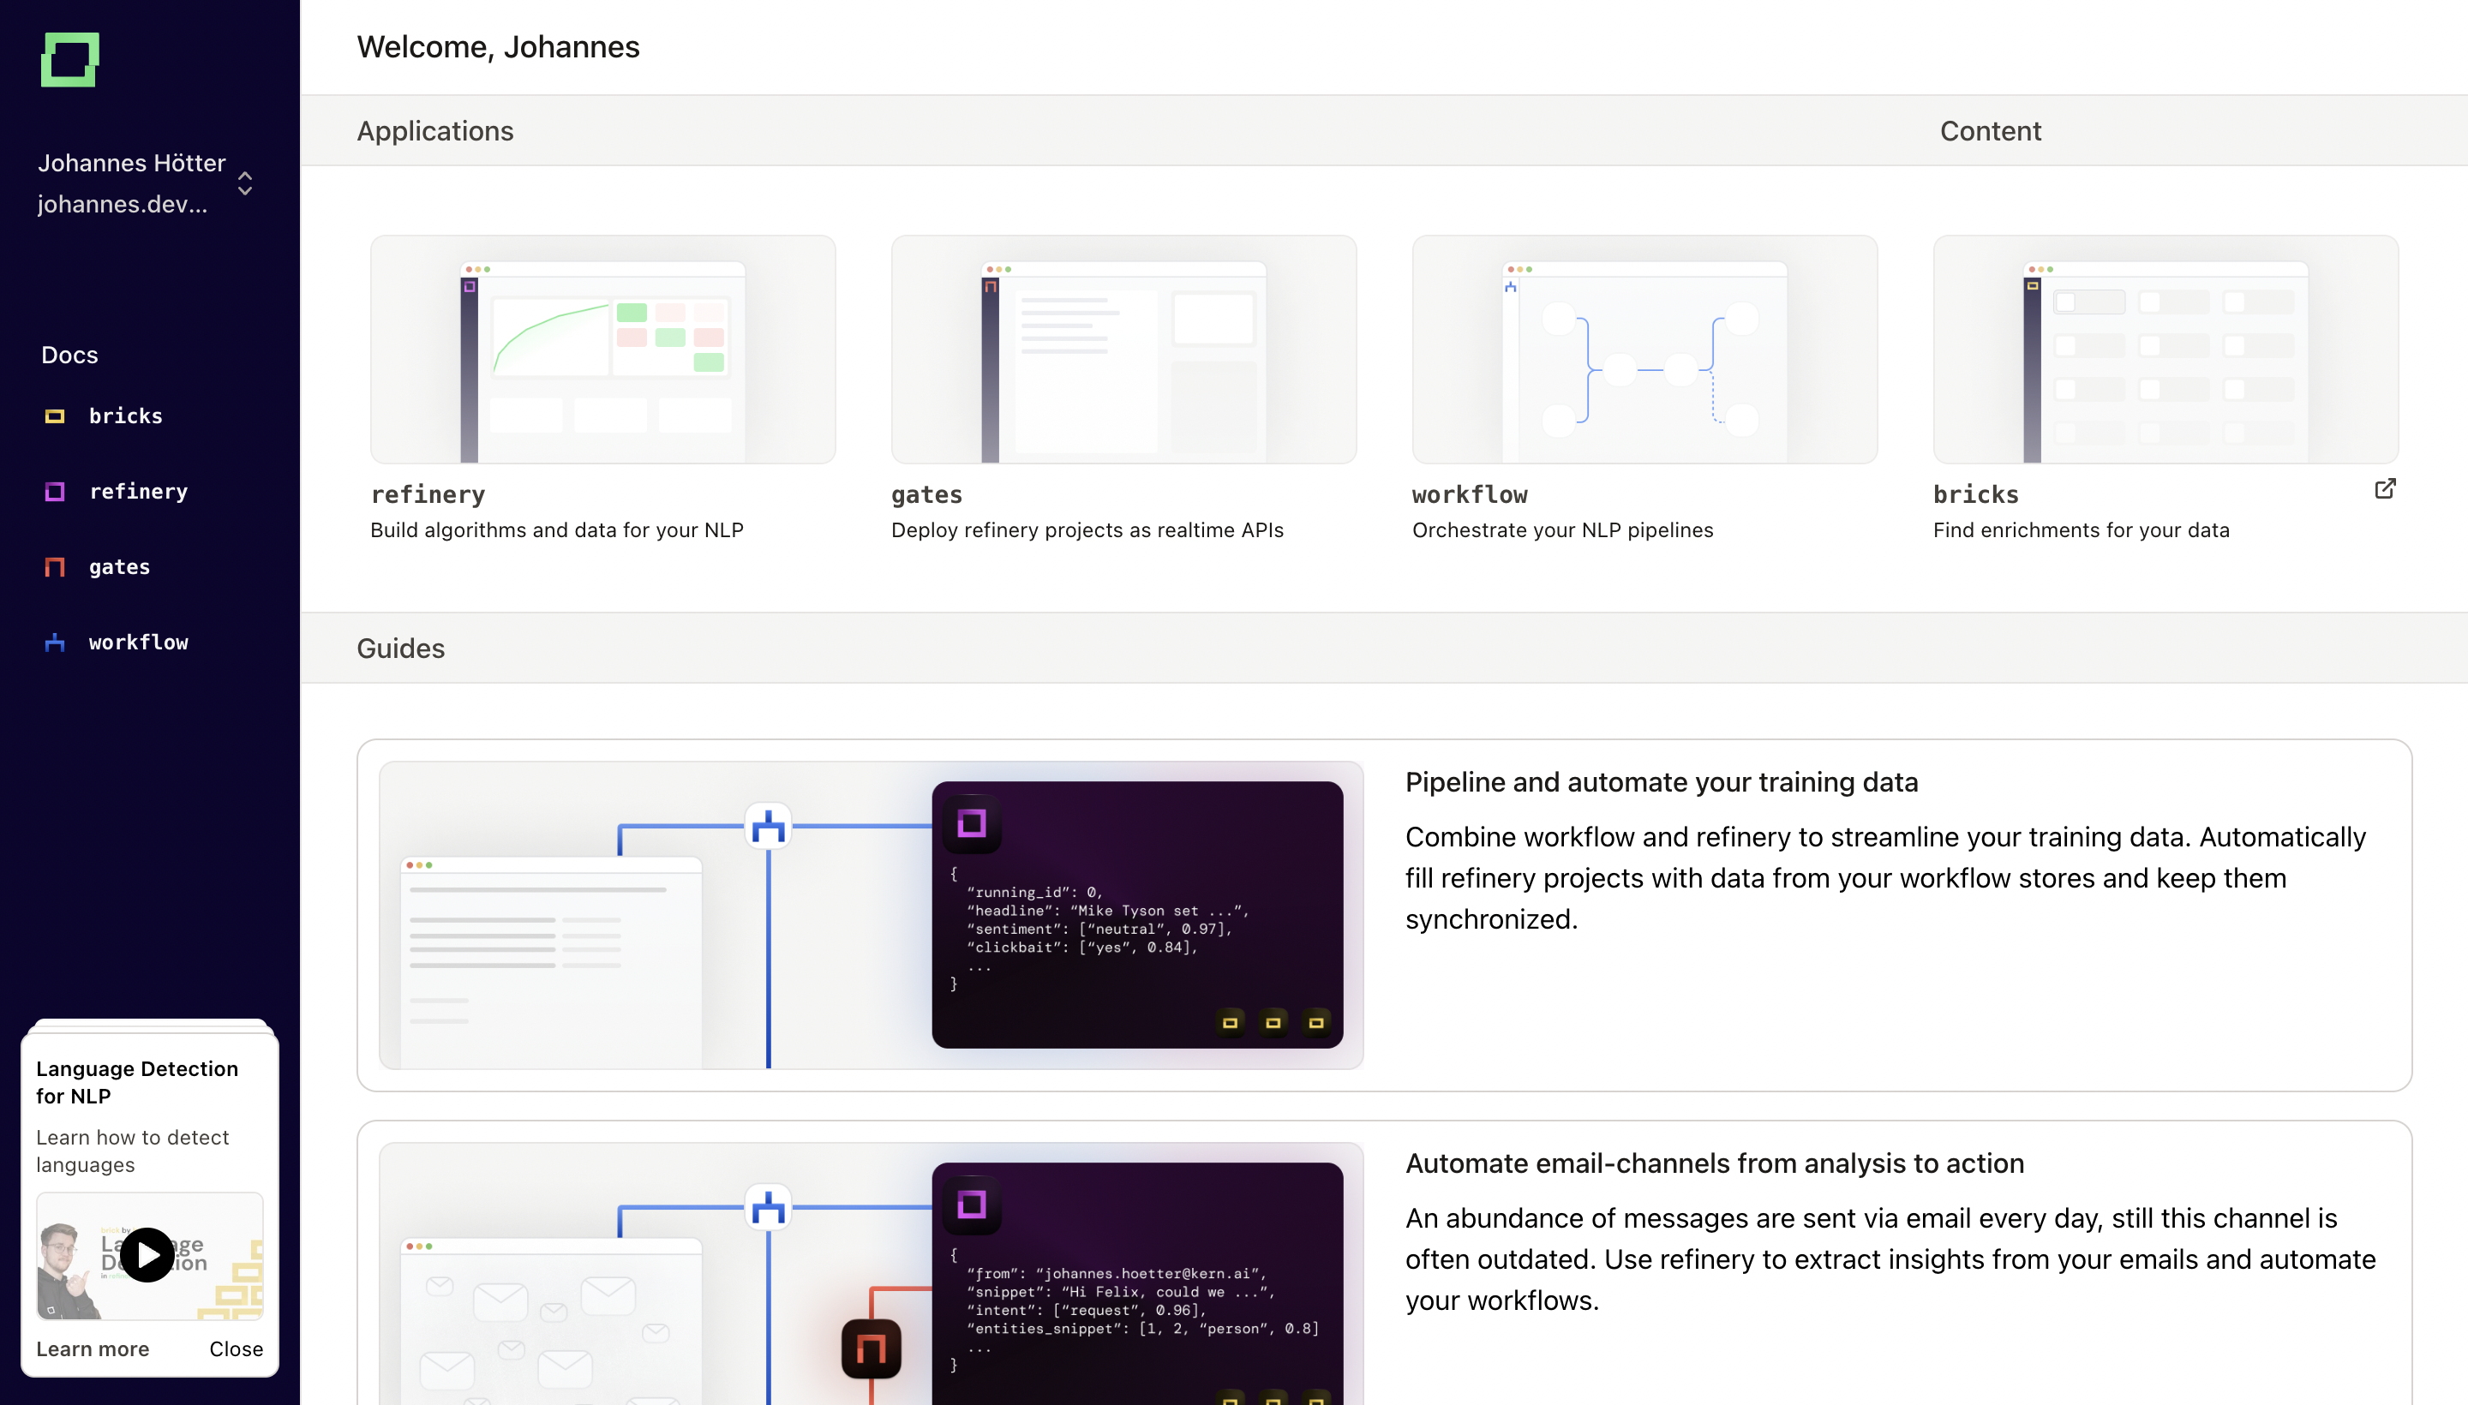Click the gates icon in email guide illustration
The height and width of the screenshot is (1405, 2468).
872,1348
